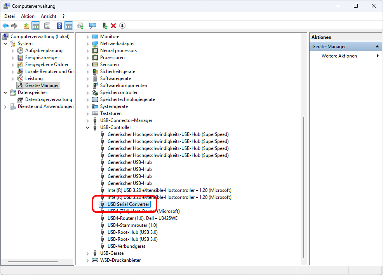The image size is (383, 275).
Task: Click the black down arrow disable icon
Action: tap(122, 26)
